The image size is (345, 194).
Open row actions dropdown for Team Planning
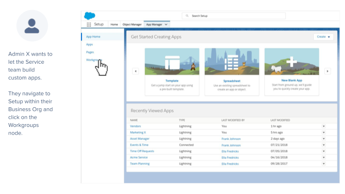tap(323, 163)
